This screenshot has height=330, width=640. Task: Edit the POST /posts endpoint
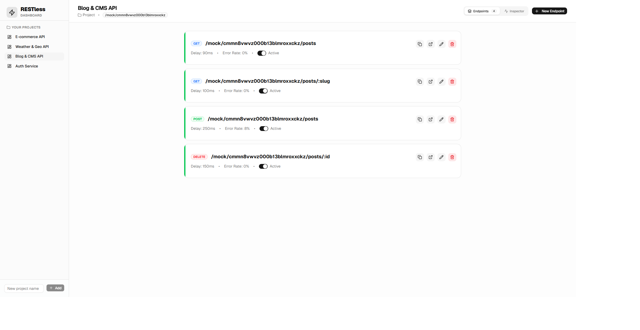click(x=441, y=120)
